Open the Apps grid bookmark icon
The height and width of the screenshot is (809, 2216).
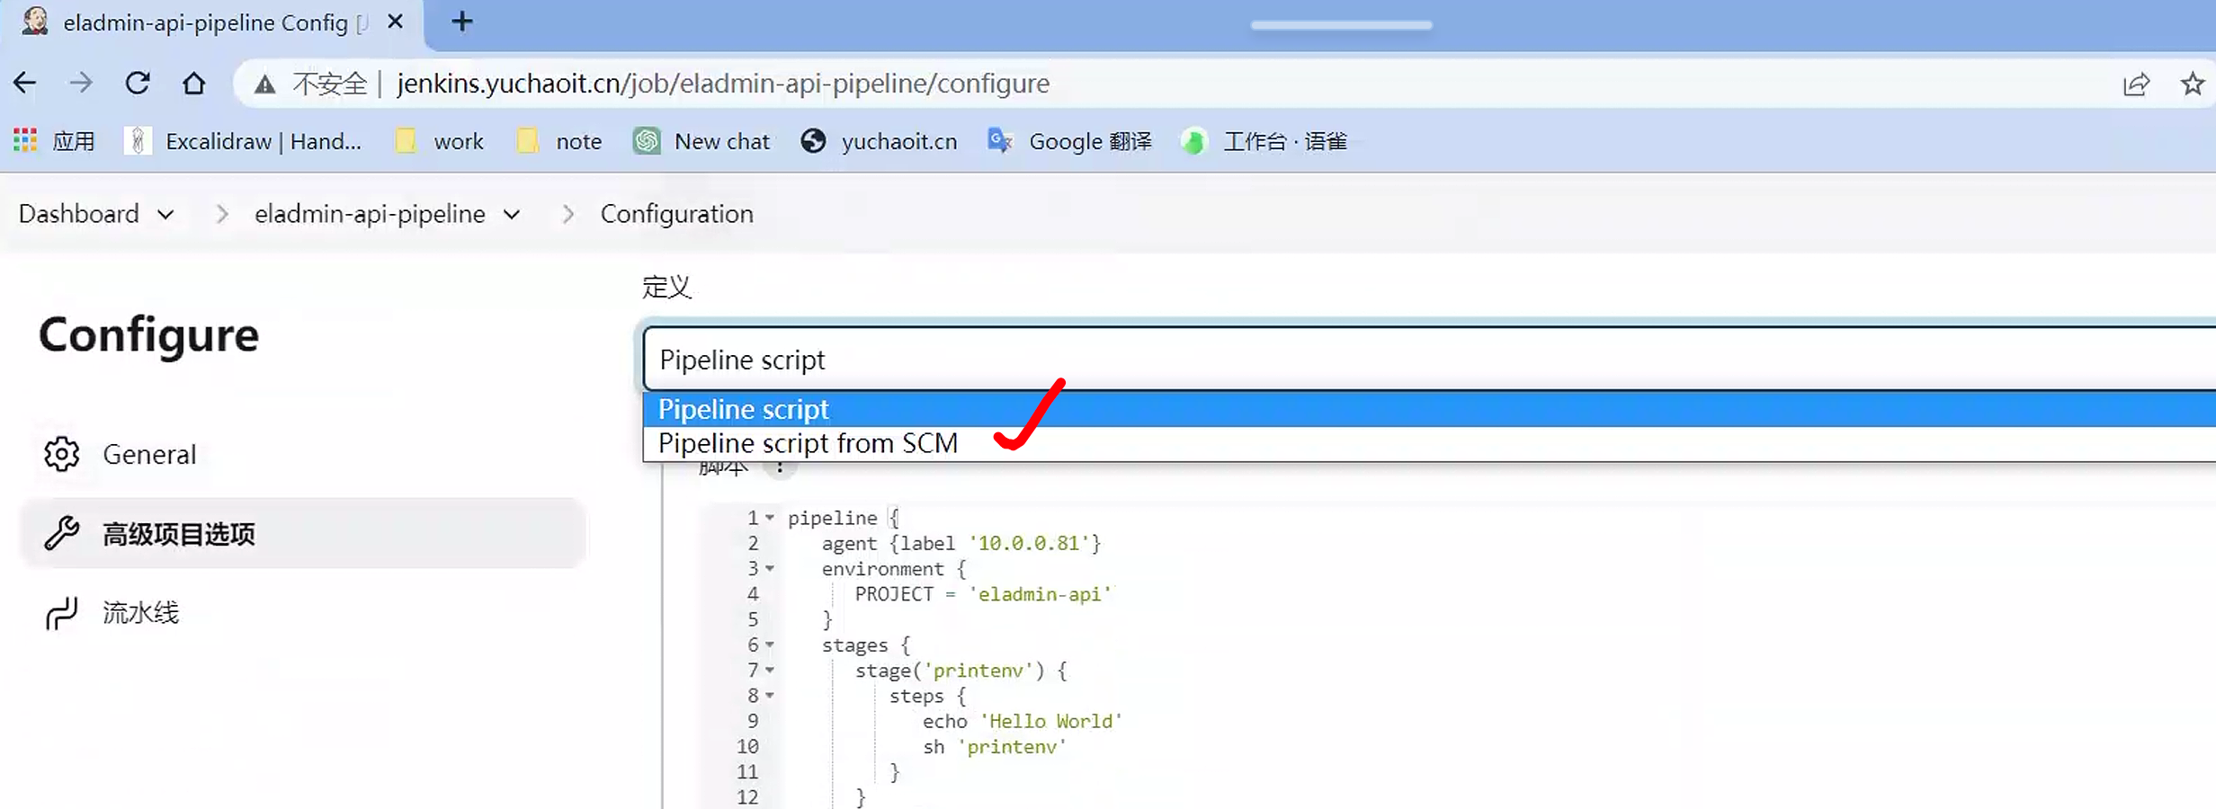(x=25, y=141)
